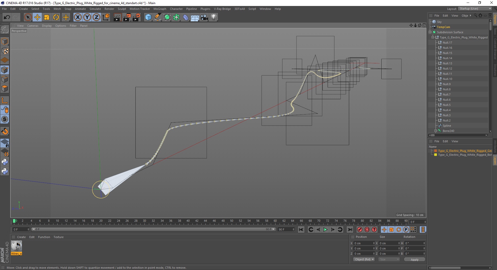497x270 pixels.
Task: Open material manager Texture menu
Action: click(58, 237)
